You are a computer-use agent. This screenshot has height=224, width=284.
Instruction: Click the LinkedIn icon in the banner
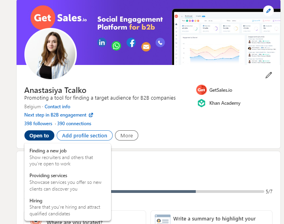coord(102,43)
